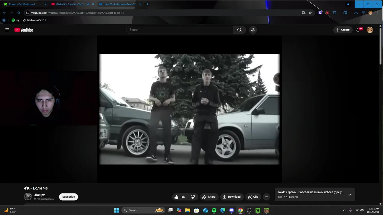
Task: Open 4Kclipz channel name link
Action: 39,195
